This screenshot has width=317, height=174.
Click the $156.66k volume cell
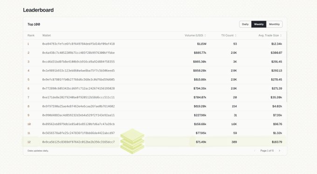pos(200,124)
